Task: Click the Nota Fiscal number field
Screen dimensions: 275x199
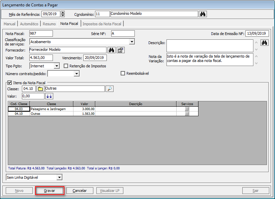Action: click(41, 33)
